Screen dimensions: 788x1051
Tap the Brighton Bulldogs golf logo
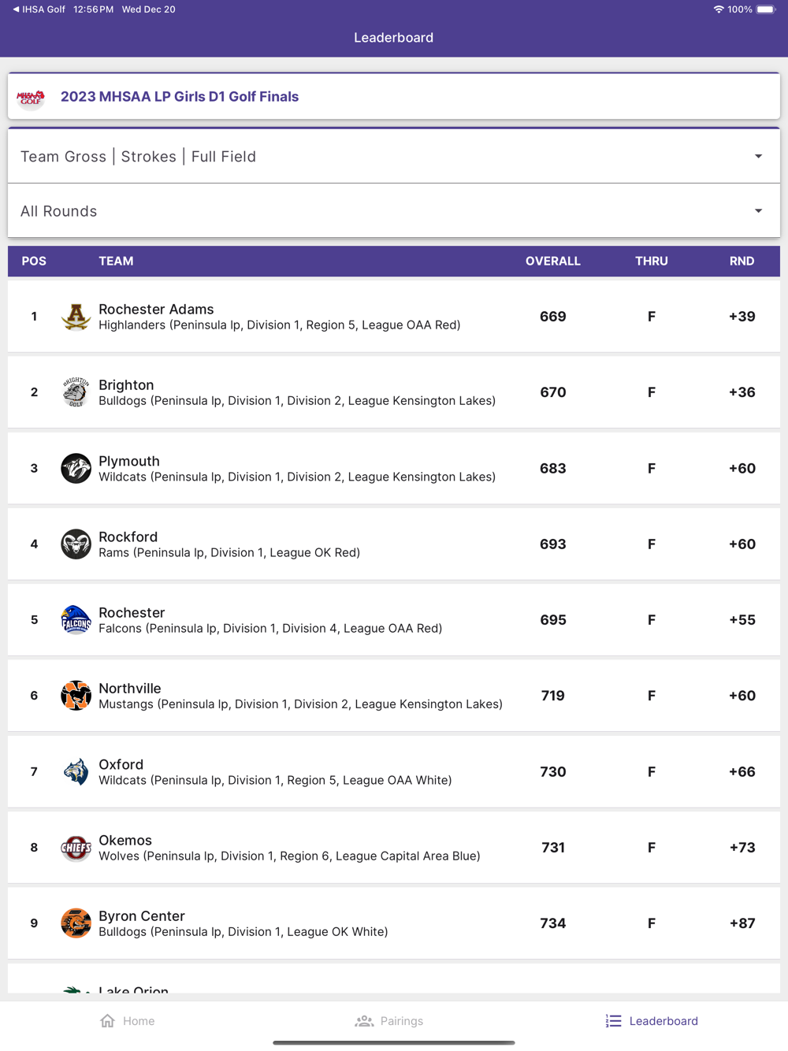click(x=76, y=392)
